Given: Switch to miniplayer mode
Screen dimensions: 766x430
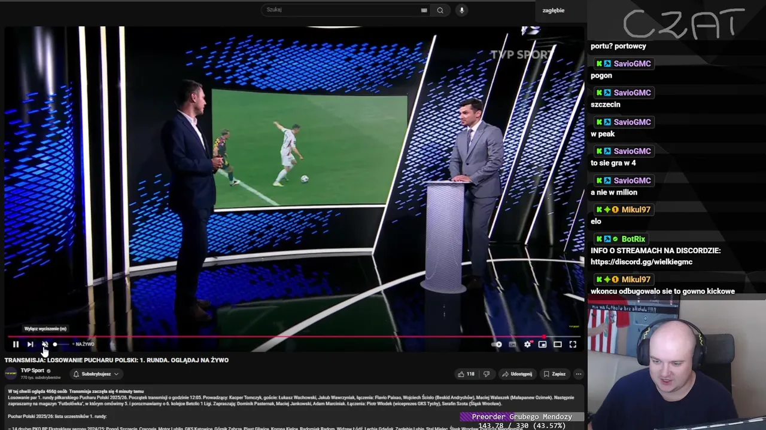Looking at the screenshot, I should [x=542, y=345].
